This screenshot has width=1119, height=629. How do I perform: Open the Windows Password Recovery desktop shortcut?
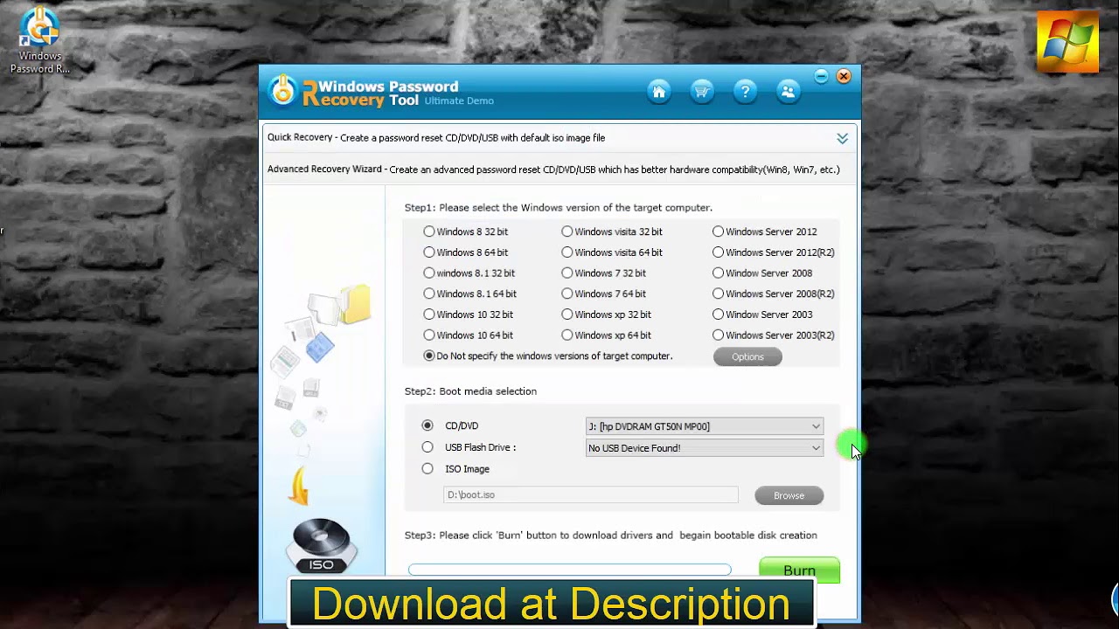(39, 41)
